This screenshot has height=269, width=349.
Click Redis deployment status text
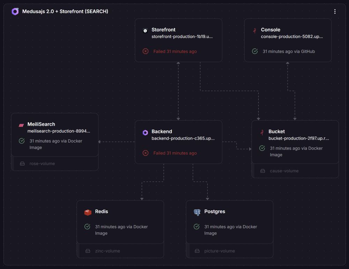pyautogui.click(x=121, y=230)
